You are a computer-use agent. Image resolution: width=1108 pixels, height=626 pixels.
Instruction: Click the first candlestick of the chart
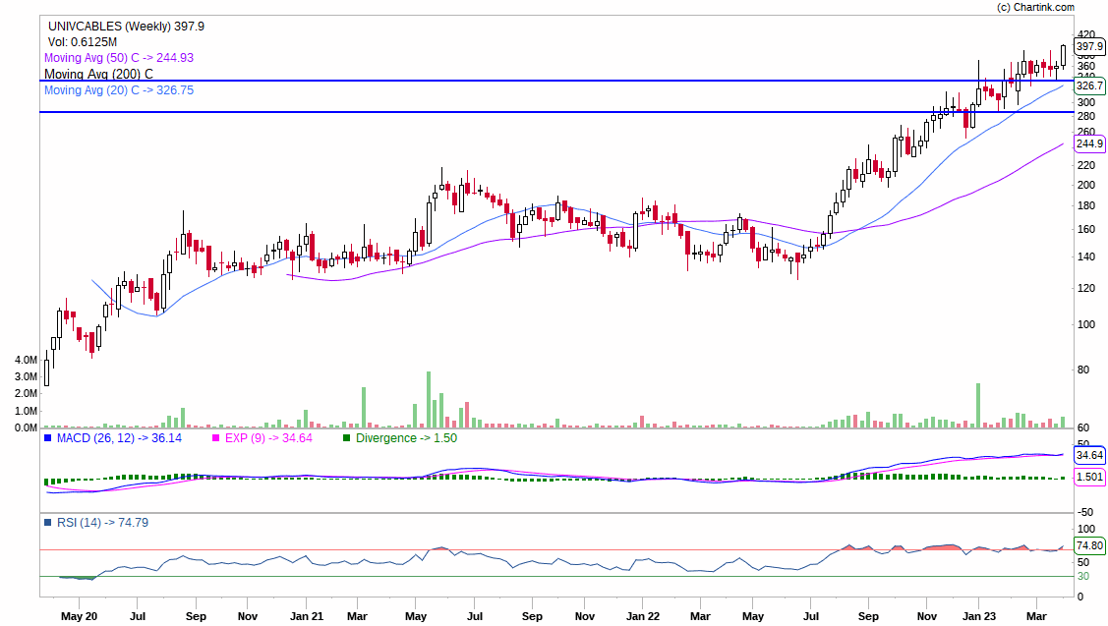point(46,368)
